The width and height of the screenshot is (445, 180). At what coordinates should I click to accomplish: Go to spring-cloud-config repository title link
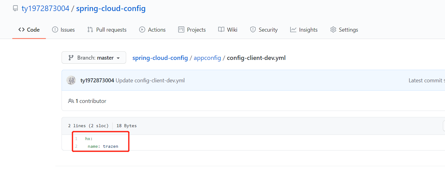pos(111,9)
